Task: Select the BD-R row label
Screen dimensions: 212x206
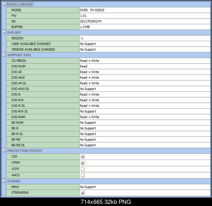Action: (x=15, y=128)
